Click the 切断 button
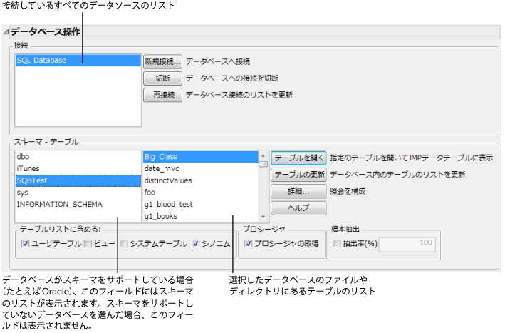 click(x=162, y=78)
